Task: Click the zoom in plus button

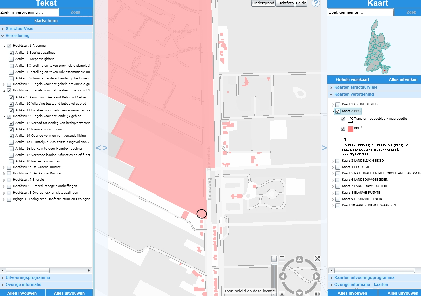Action: coord(274,259)
